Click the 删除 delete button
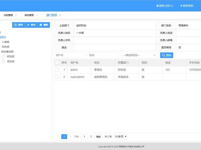201x150 pixels. coord(43,25)
